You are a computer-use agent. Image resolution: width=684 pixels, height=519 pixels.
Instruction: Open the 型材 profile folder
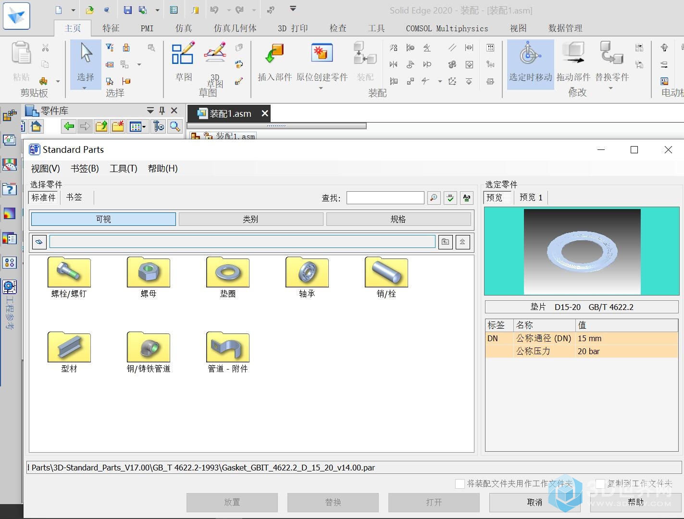pos(69,352)
